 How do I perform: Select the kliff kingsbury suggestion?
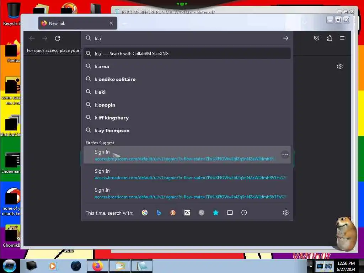tap(187, 118)
